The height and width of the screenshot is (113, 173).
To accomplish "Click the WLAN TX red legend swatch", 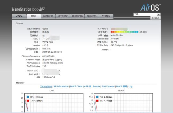I will [x=97, y=101].
